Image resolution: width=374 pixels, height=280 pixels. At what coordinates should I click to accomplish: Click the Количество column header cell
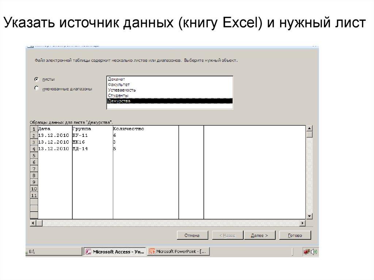pyautogui.click(x=129, y=129)
